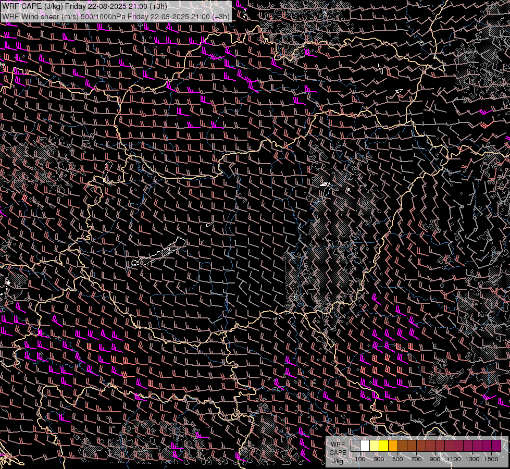Click the 300 legend value
Image resolution: width=510 pixels, height=469 pixels.
pos(379,459)
